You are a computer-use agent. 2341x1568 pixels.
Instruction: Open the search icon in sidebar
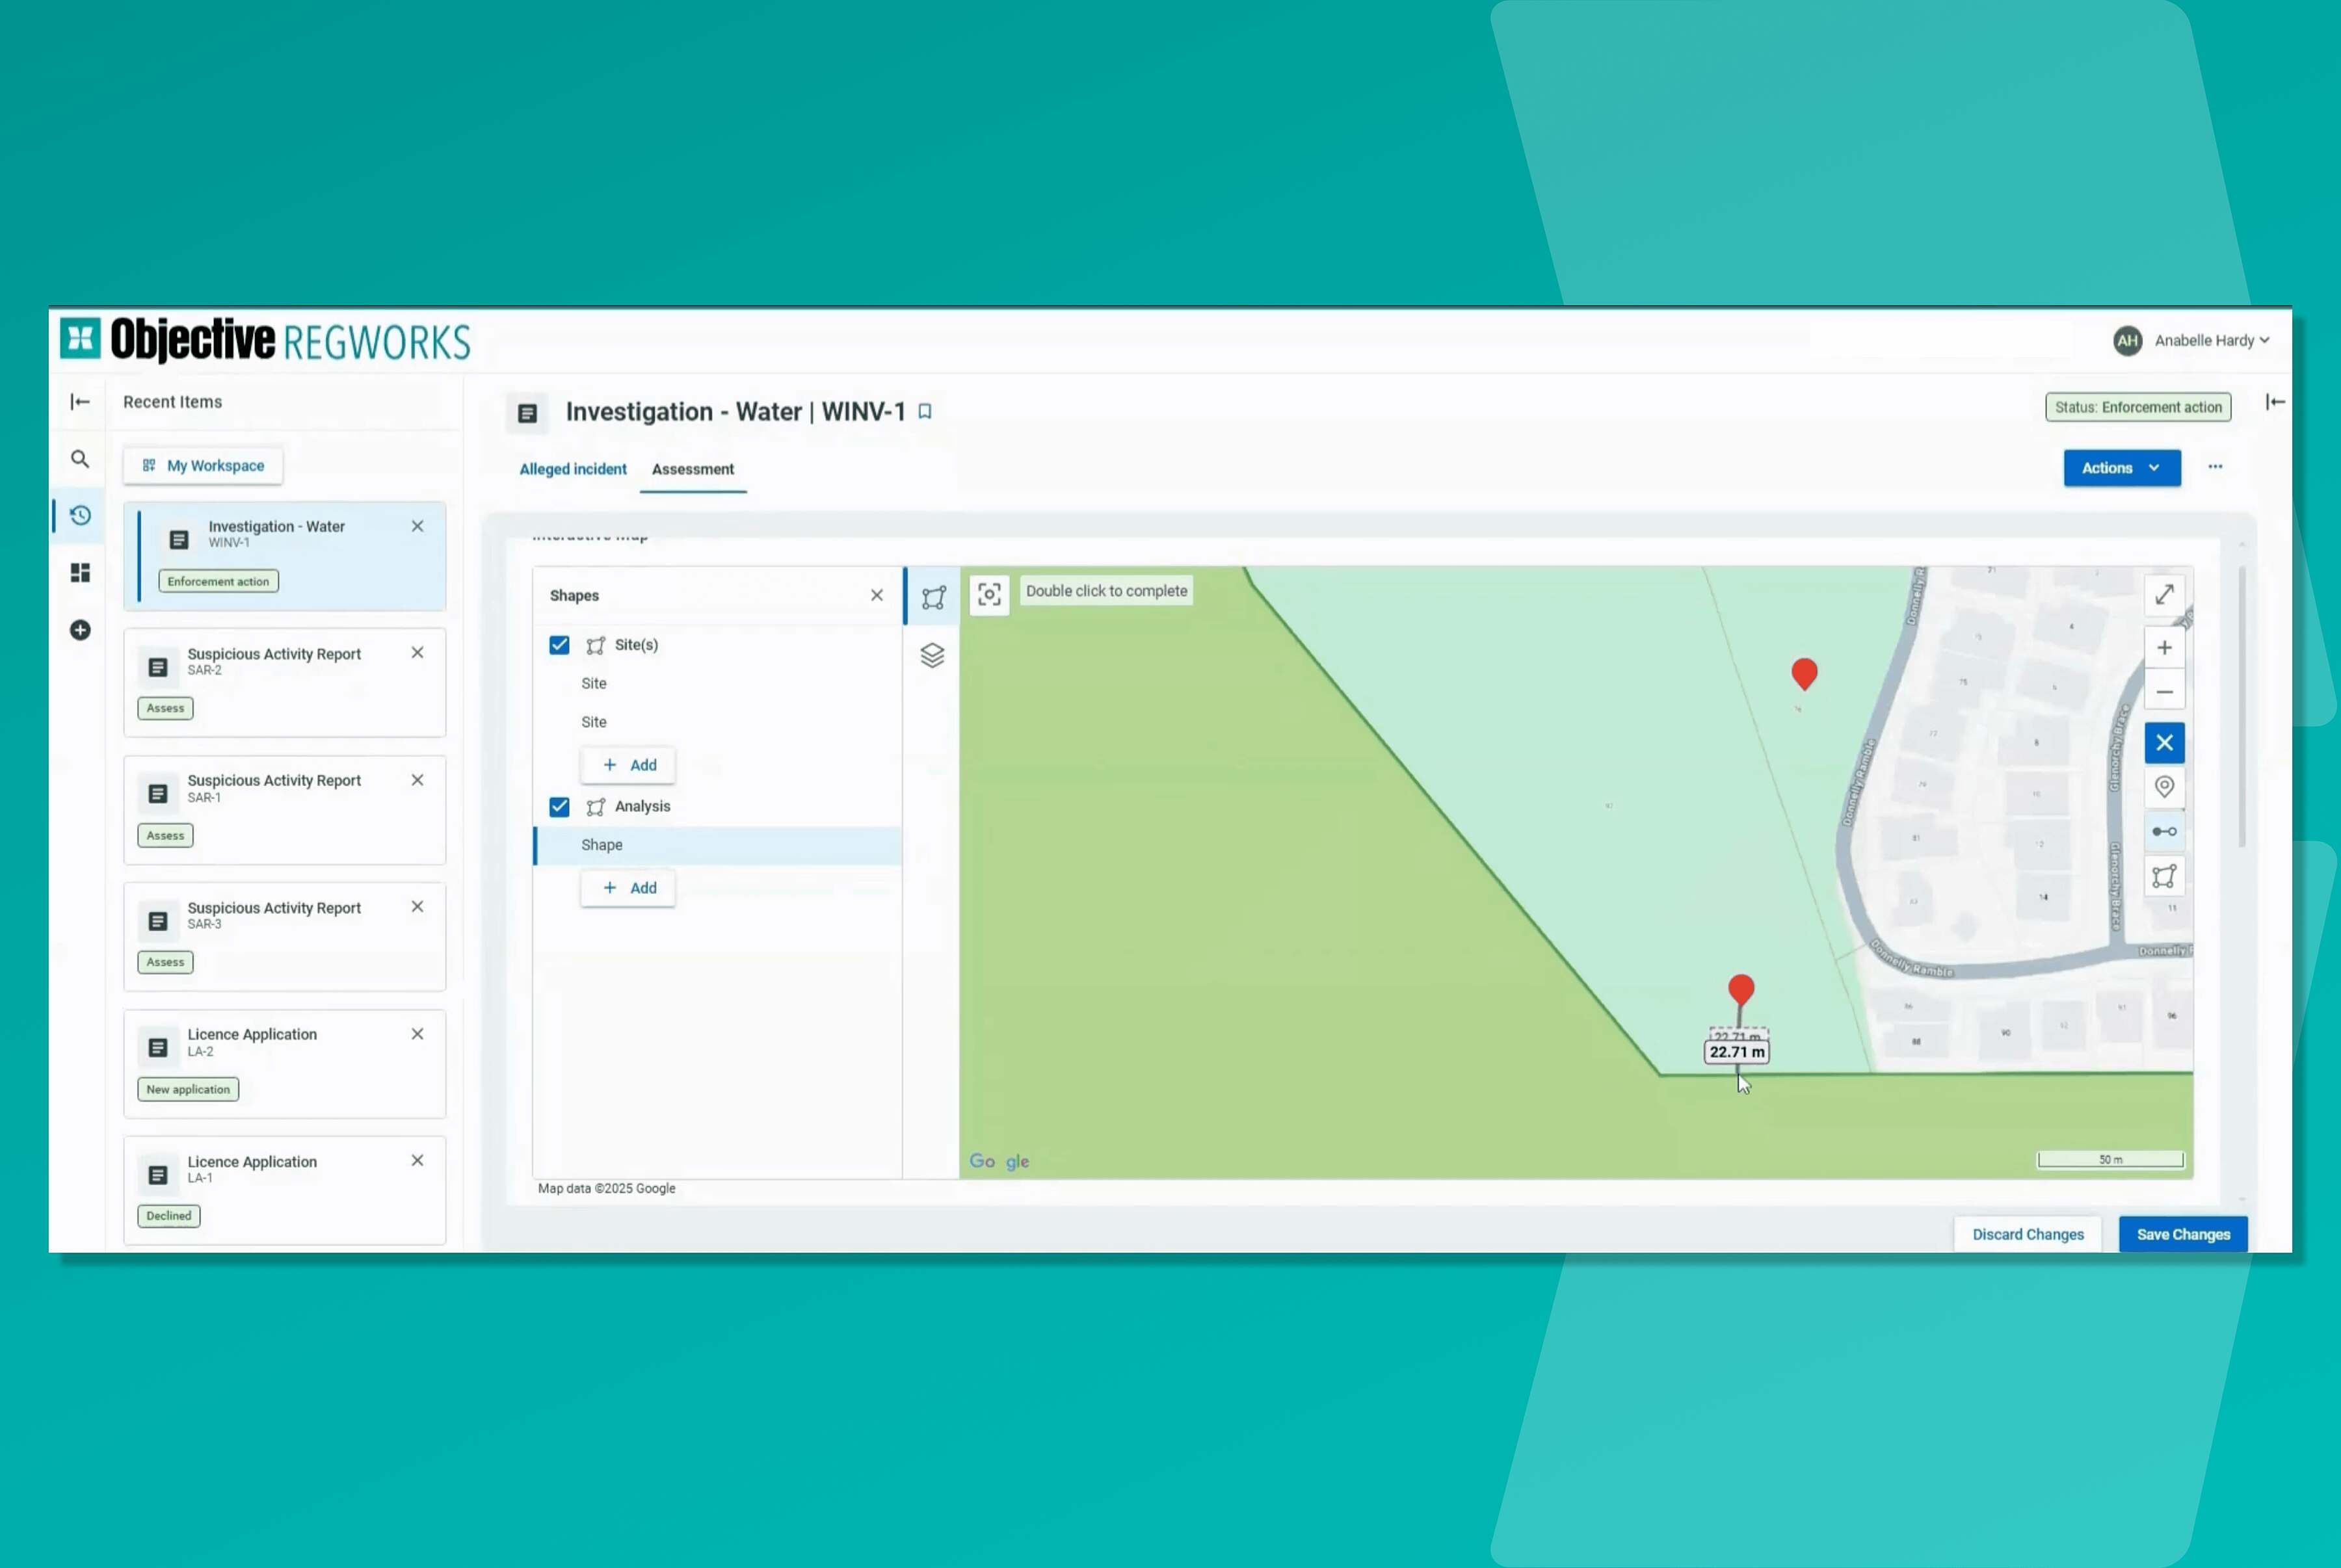point(80,459)
